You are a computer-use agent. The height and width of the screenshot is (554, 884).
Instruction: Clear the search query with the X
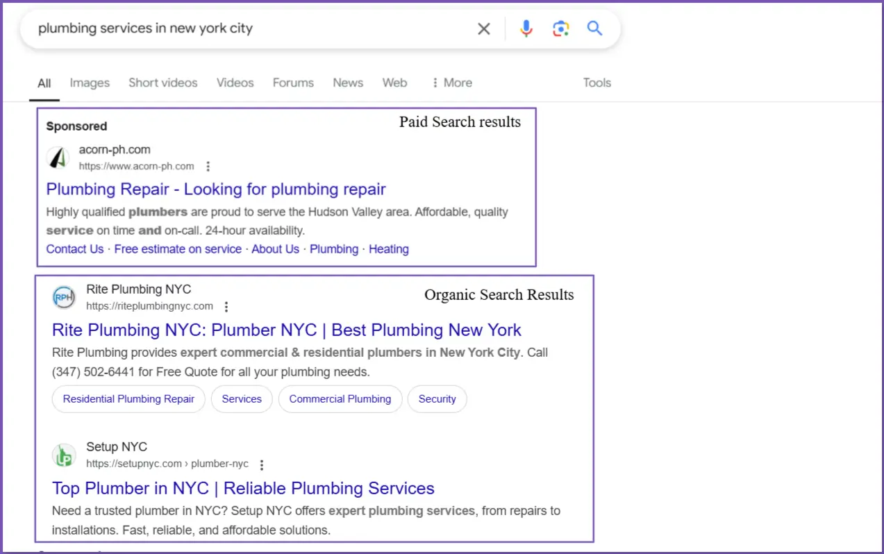[483, 28]
